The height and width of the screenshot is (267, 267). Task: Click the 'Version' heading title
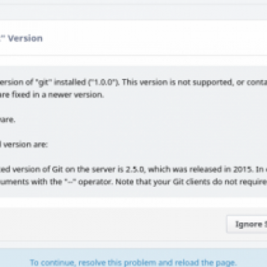[x=25, y=39]
